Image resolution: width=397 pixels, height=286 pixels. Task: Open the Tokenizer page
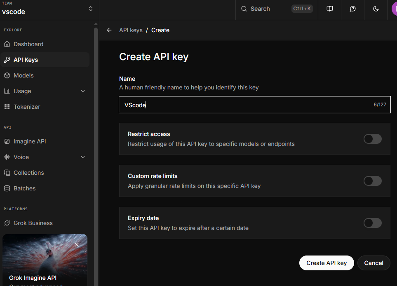tap(45, 107)
